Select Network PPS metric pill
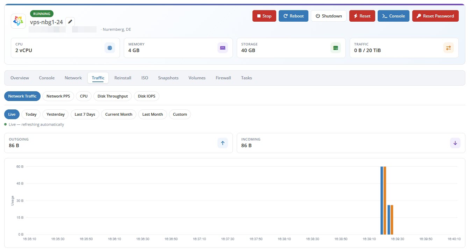Screen dimensions: 471x251 [58, 96]
